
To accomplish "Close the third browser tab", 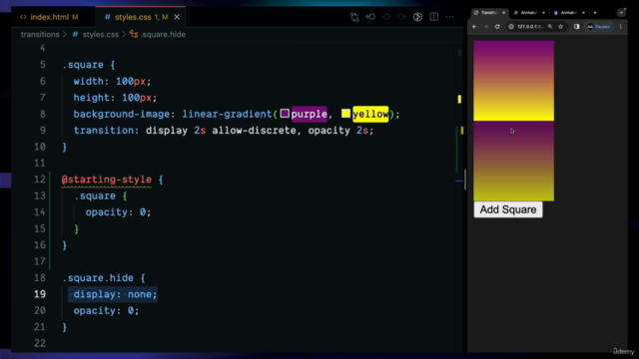I will (583, 13).
